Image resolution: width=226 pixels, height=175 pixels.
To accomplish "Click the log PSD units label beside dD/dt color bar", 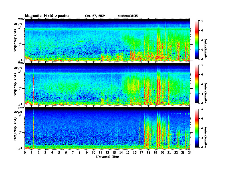I will coord(206,93).
